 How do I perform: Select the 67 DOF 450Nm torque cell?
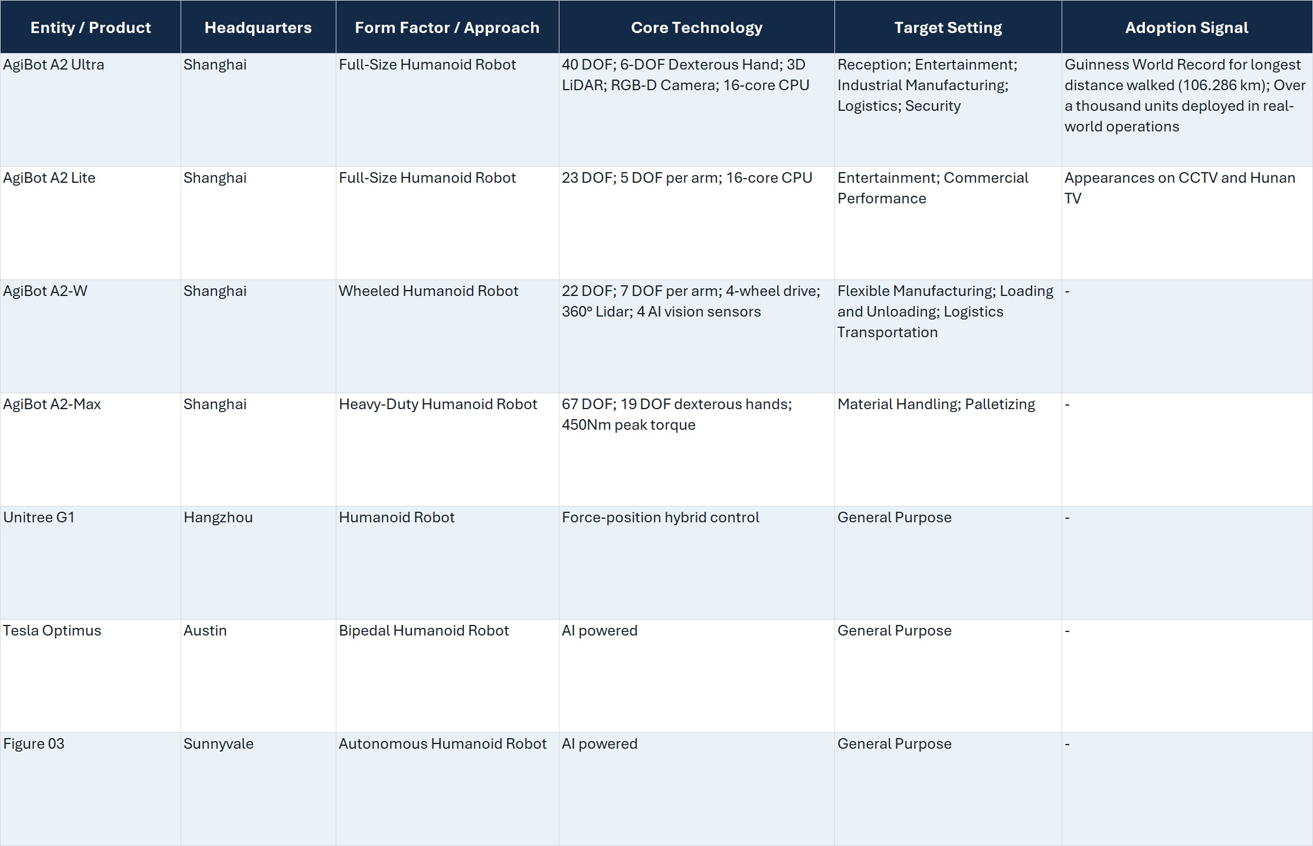pyautogui.click(x=696, y=449)
